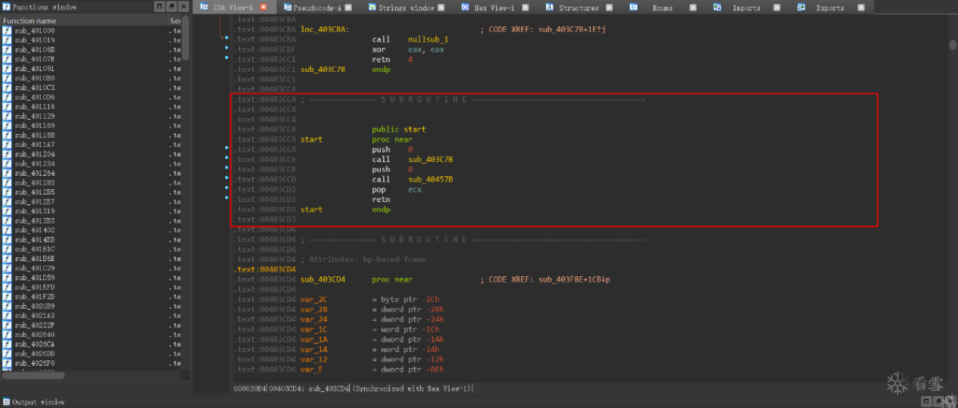Maximize the Functions window panel
This screenshot has height=408, width=958.
pos(160,6)
